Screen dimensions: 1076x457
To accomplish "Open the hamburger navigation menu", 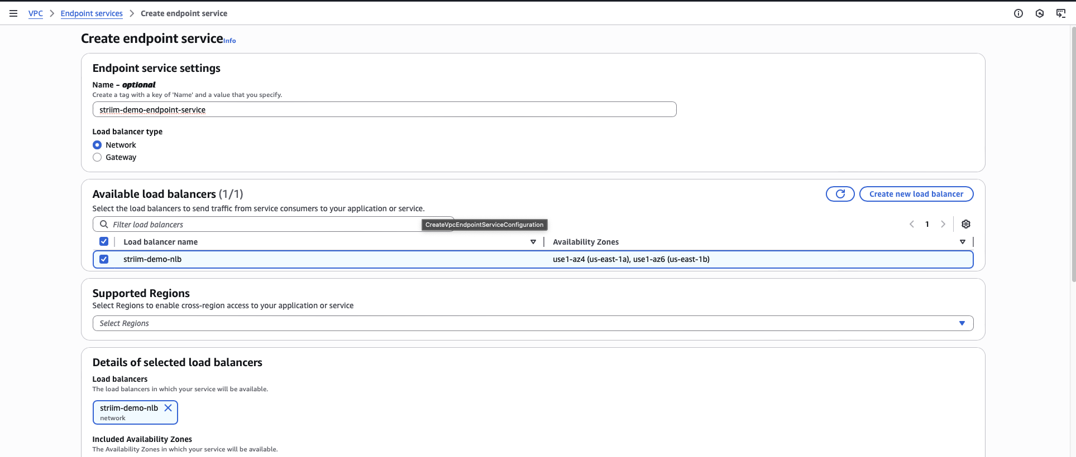I will point(13,13).
